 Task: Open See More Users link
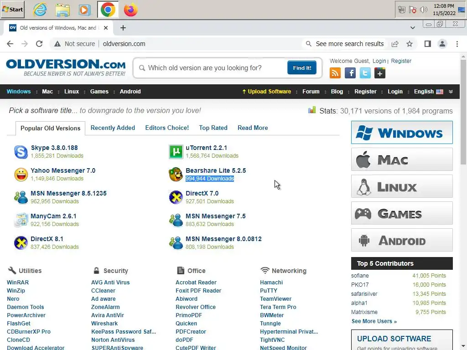pos(374,321)
